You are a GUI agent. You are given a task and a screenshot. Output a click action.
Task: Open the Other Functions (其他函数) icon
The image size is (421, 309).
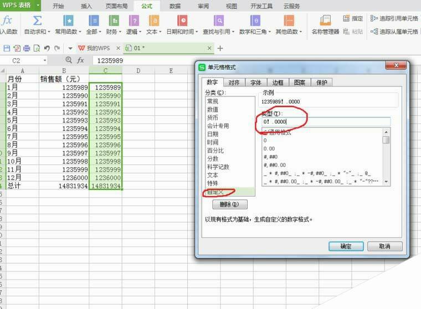(x=289, y=20)
